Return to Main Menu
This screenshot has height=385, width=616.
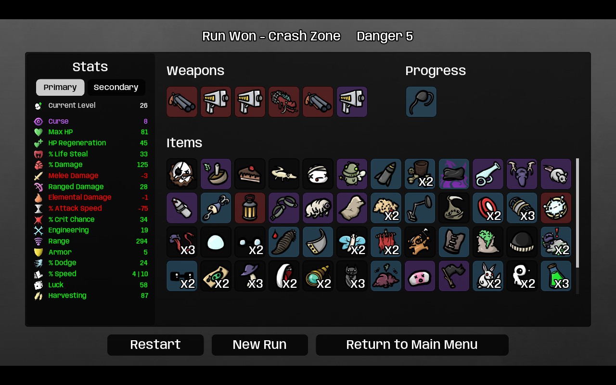412,345
